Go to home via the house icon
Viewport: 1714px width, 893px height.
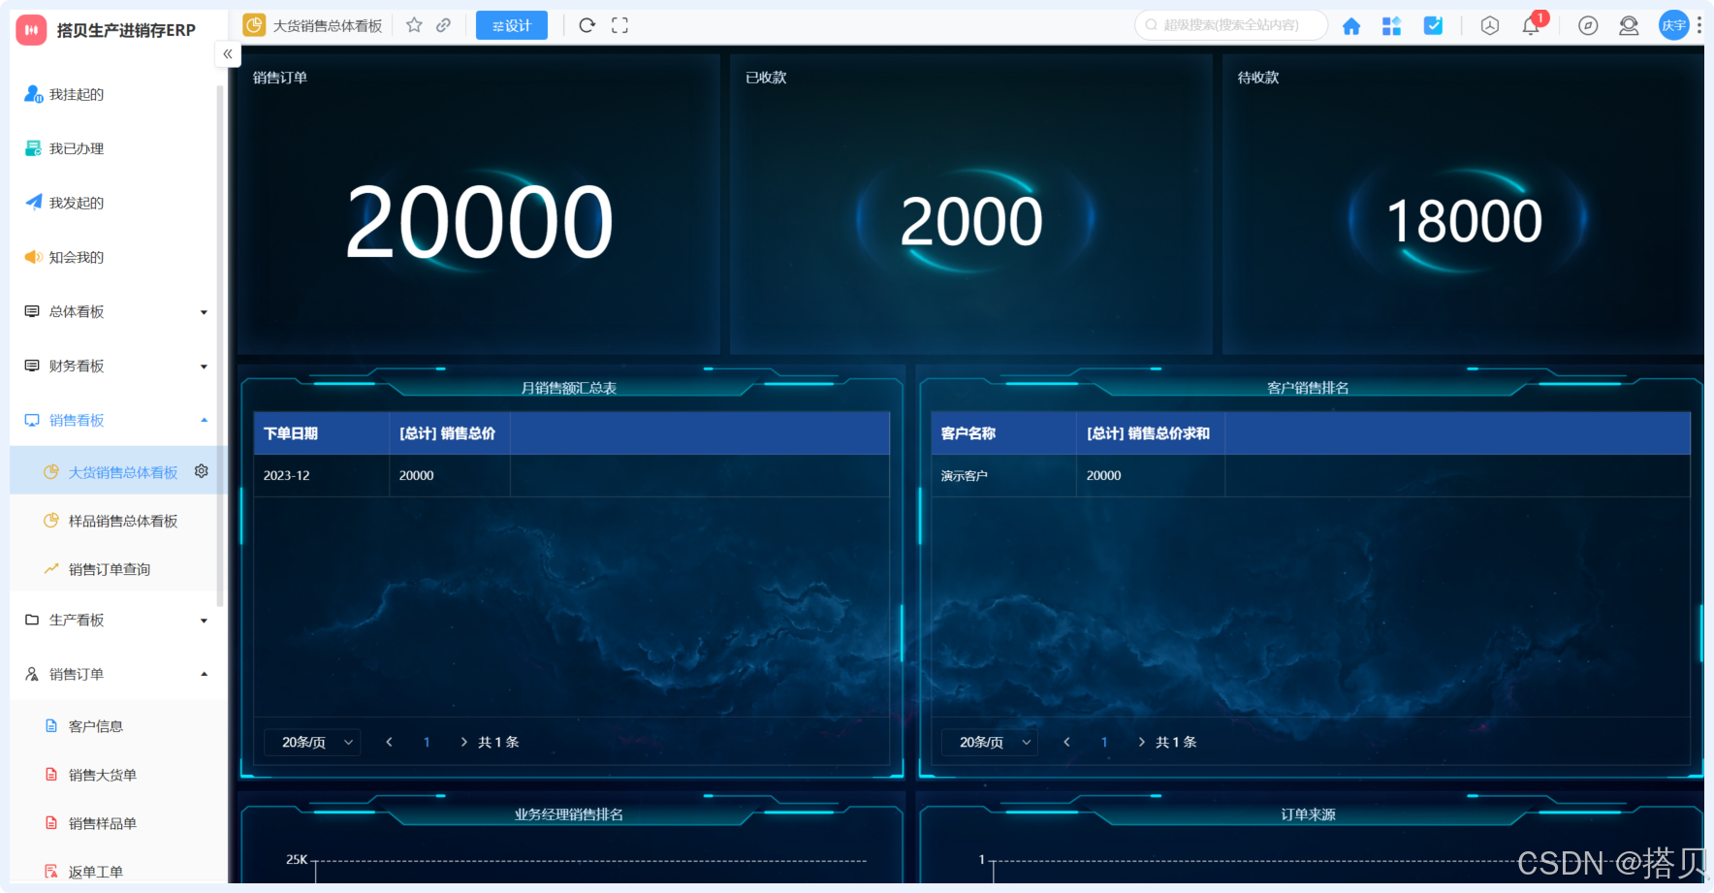[1351, 26]
